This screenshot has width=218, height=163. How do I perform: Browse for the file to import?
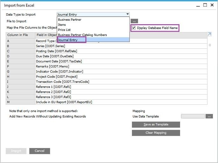pyautogui.click(x=134, y=21)
